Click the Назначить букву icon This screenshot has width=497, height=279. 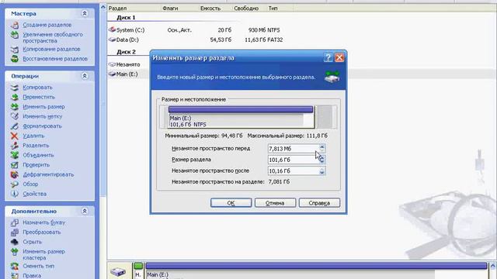click(15, 222)
